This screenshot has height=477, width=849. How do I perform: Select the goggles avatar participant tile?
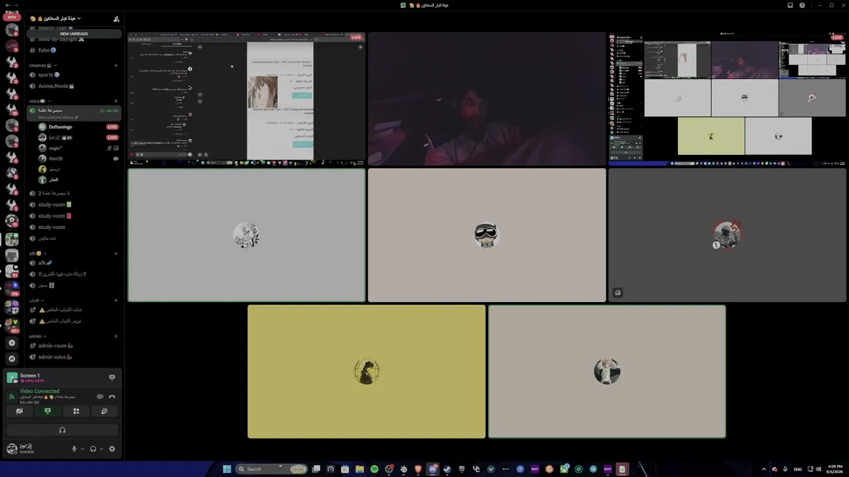487,235
